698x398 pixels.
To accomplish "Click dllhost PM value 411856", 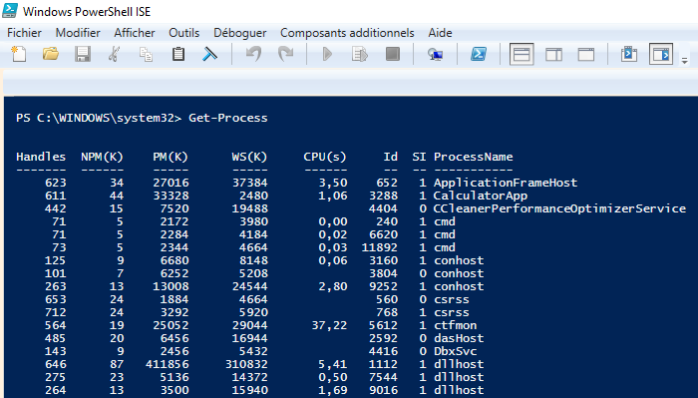I will pos(167,364).
